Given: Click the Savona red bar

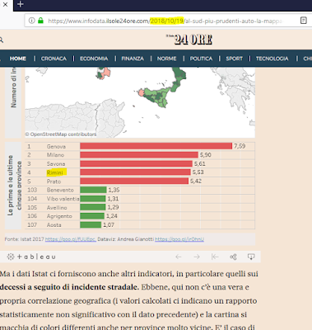Looking at the screenshot, I should pyautogui.click(x=136, y=163).
